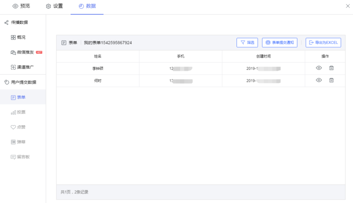Open 点赞 in the sidebar
The image size is (353, 203).
click(20, 127)
